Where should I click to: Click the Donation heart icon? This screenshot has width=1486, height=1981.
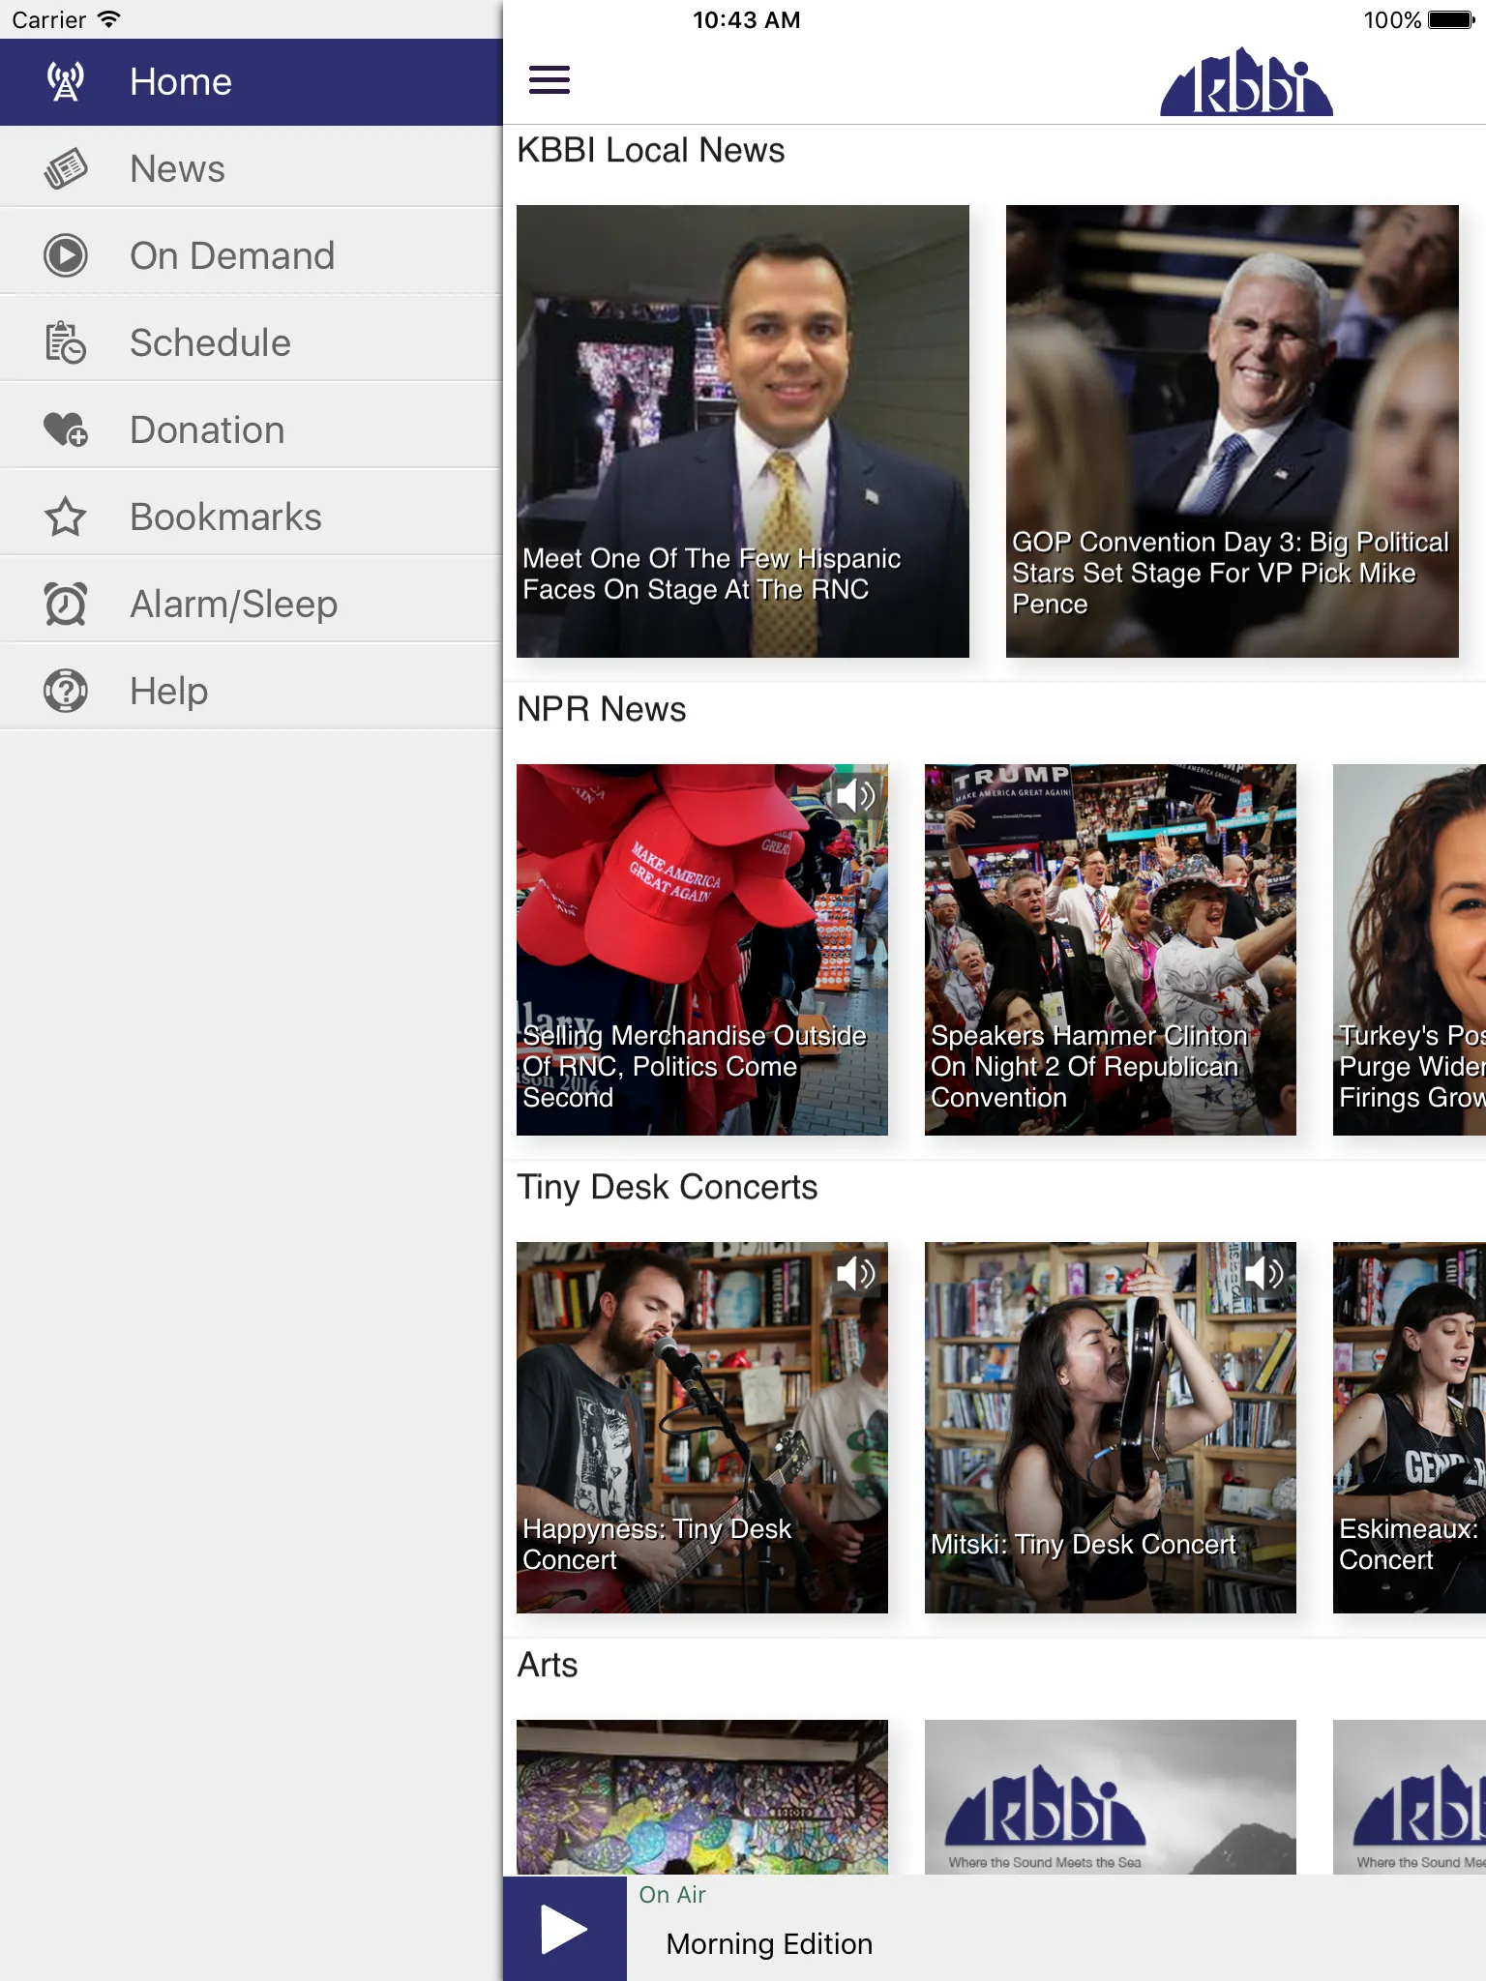pos(66,430)
